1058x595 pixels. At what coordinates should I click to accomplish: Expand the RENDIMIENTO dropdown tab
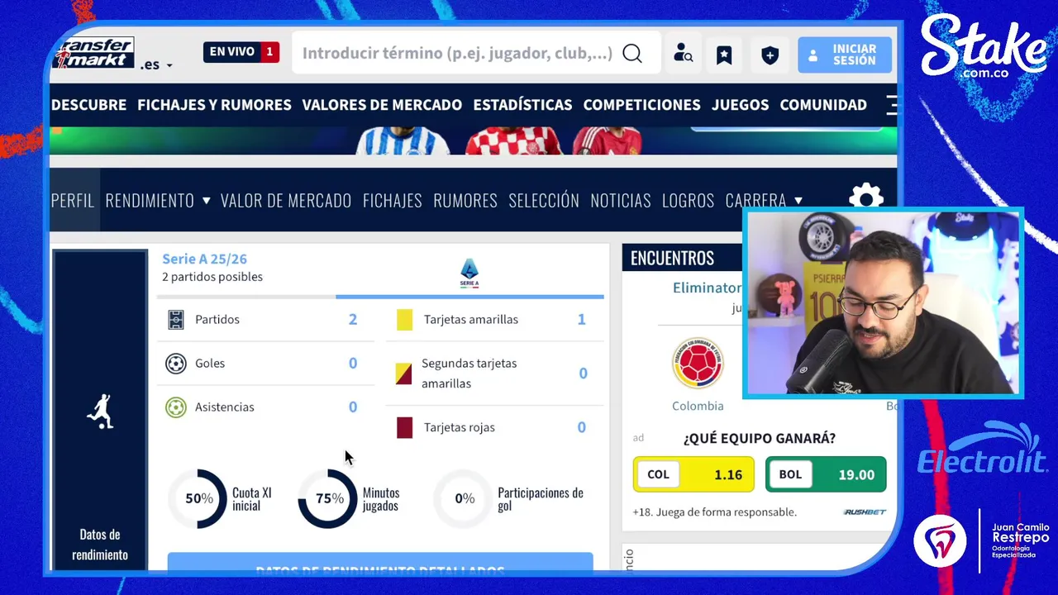(158, 200)
